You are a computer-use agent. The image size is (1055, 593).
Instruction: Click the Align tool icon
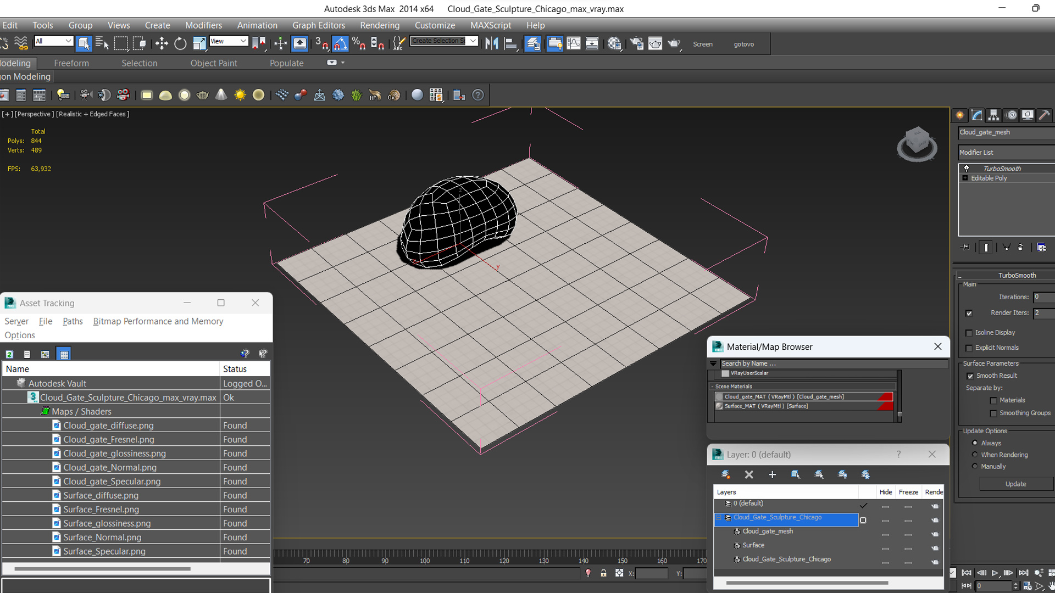pyautogui.click(x=510, y=43)
